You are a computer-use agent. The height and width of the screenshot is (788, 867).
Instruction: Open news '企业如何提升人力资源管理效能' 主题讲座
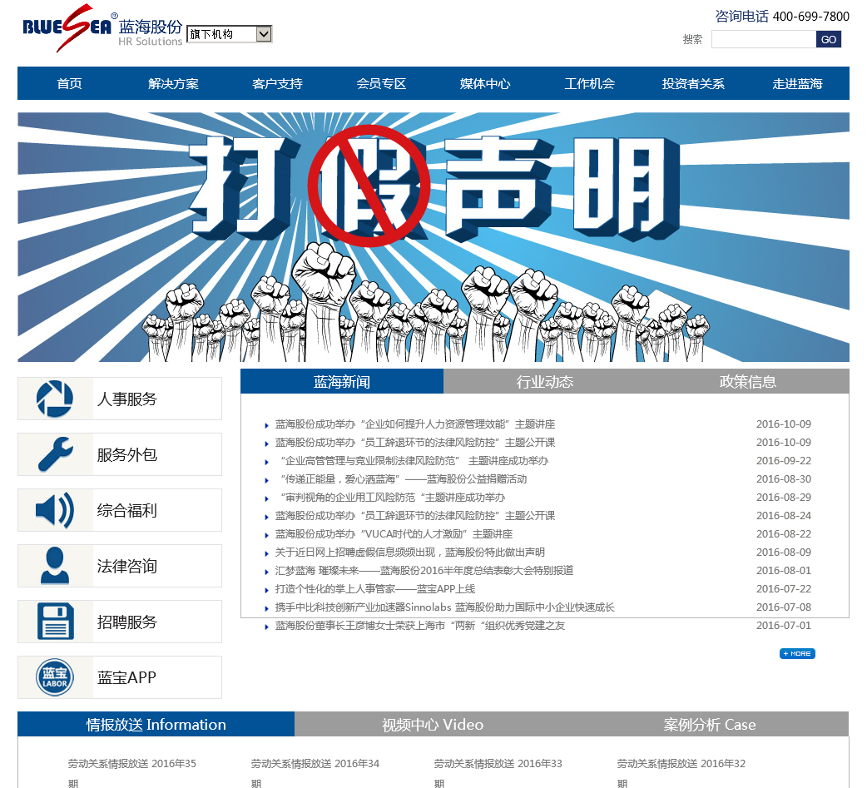(415, 424)
